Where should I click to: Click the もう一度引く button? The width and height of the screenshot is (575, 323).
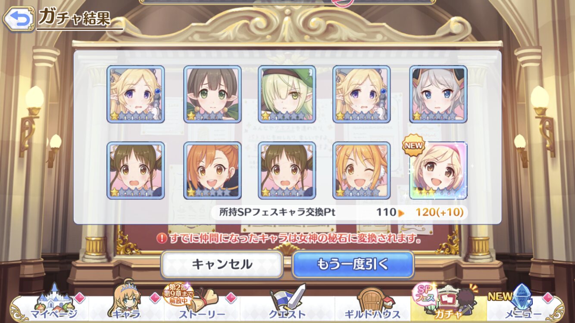tap(353, 264)
